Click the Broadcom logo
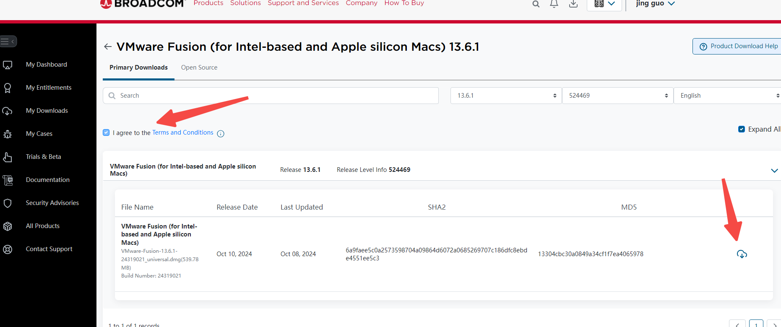The image size is (781, 327). click(x=143, y=3)
